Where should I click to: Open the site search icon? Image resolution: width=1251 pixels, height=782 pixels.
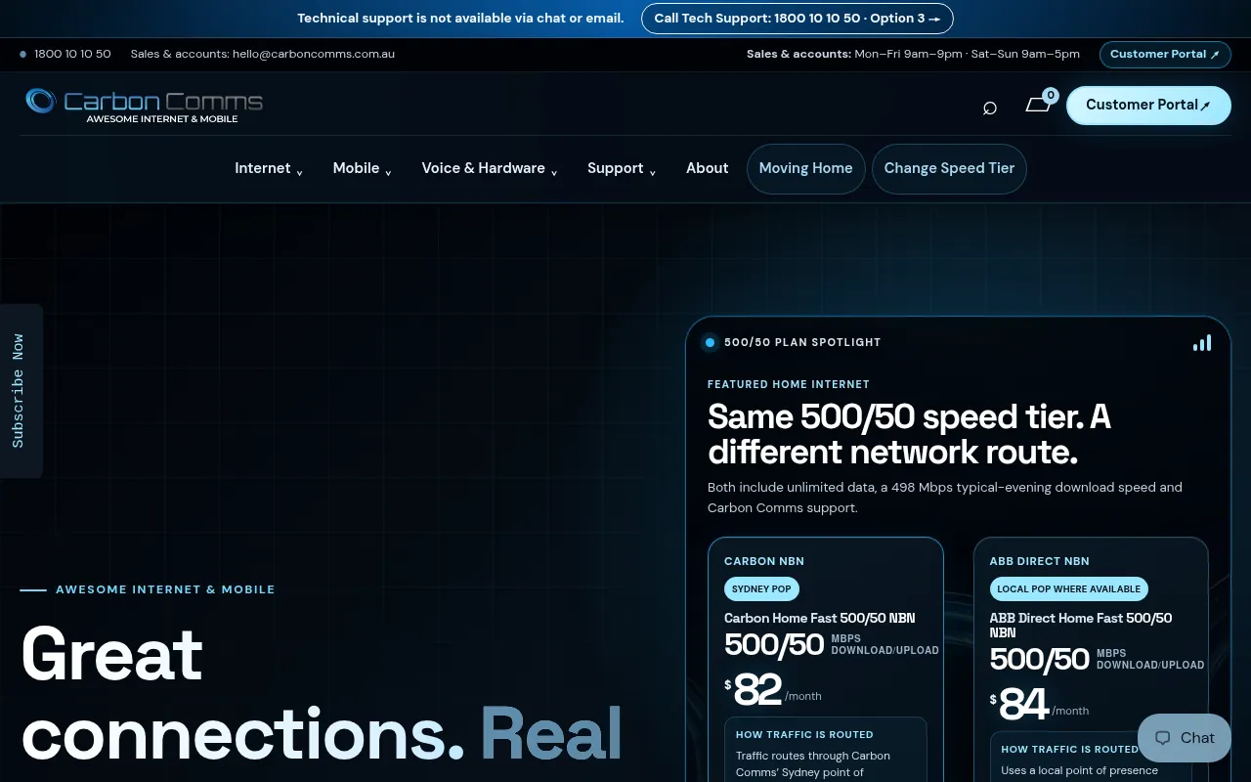click(x=989, y=108)
